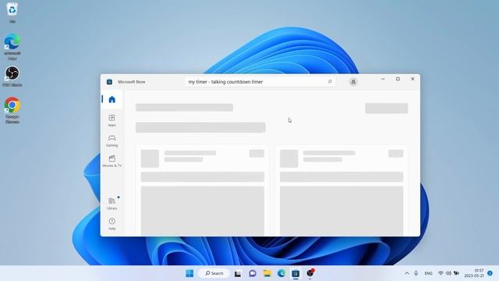Click the search magnifier icon in Store
Image resolution: width=499 pixels, height=281 pixels.
click(330, 81)
